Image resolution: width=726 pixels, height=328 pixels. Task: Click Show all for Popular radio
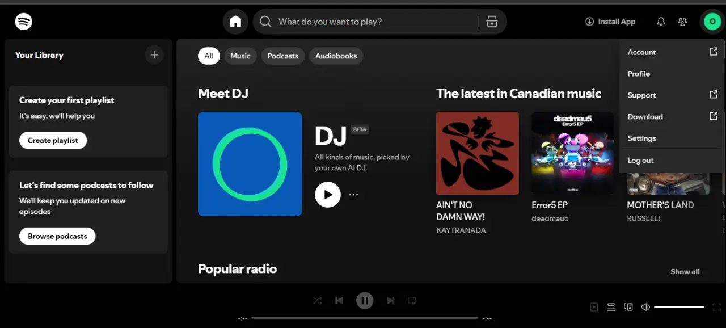point(685,272)
